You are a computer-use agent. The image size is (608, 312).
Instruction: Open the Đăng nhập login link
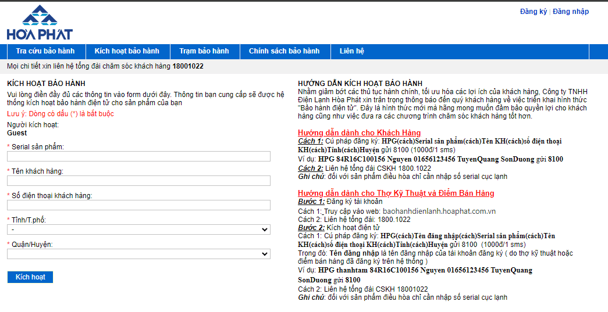pos(570,12)
